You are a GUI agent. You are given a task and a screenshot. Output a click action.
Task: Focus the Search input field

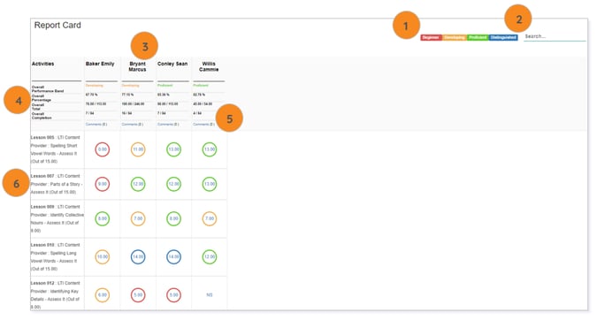555,36
